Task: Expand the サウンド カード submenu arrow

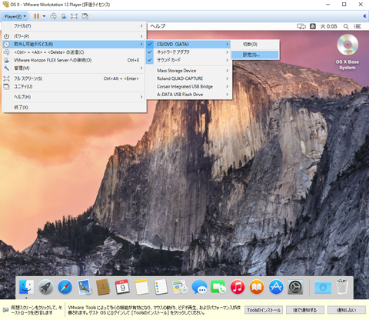Action: point(227,60)
